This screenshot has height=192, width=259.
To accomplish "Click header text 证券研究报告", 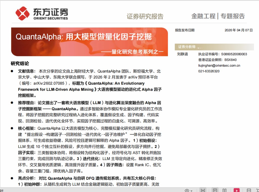I will tap(145, 16).
